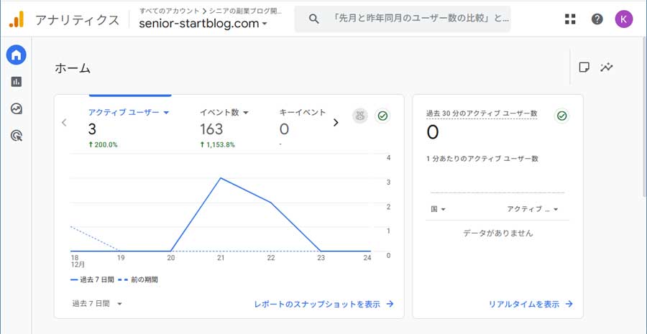Click the 1 分あたりのアクティブ ユーザー数 label
This screenshot has height=334, width=647.
pyautogui.click(x=482, y=159)
